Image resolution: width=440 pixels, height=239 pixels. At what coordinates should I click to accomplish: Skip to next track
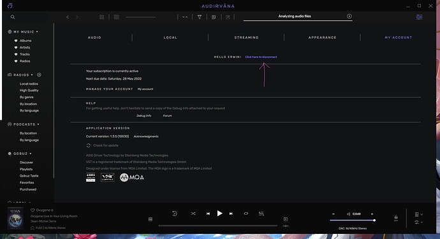(231, 214)
